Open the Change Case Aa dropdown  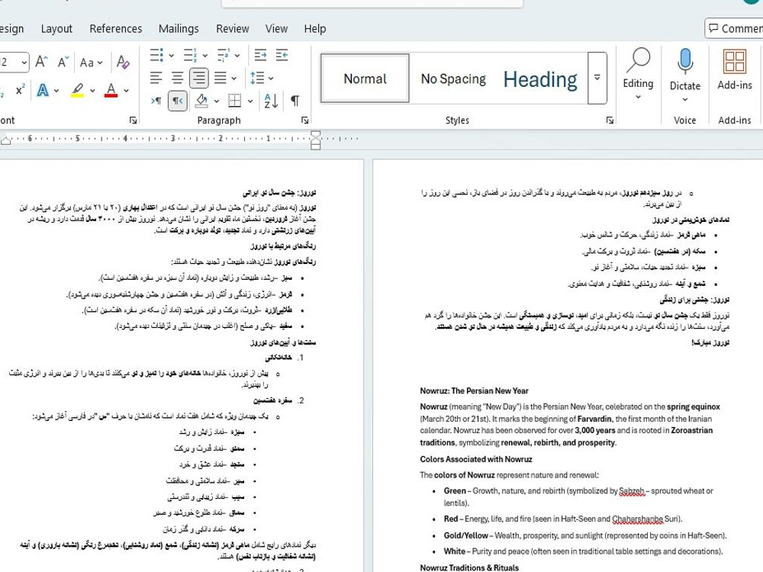pos(91,63)
